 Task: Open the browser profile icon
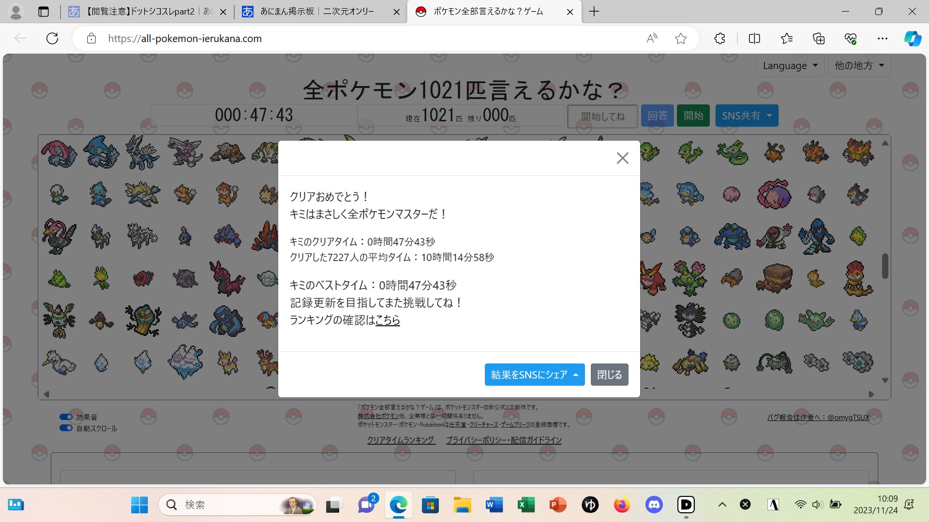16,12
